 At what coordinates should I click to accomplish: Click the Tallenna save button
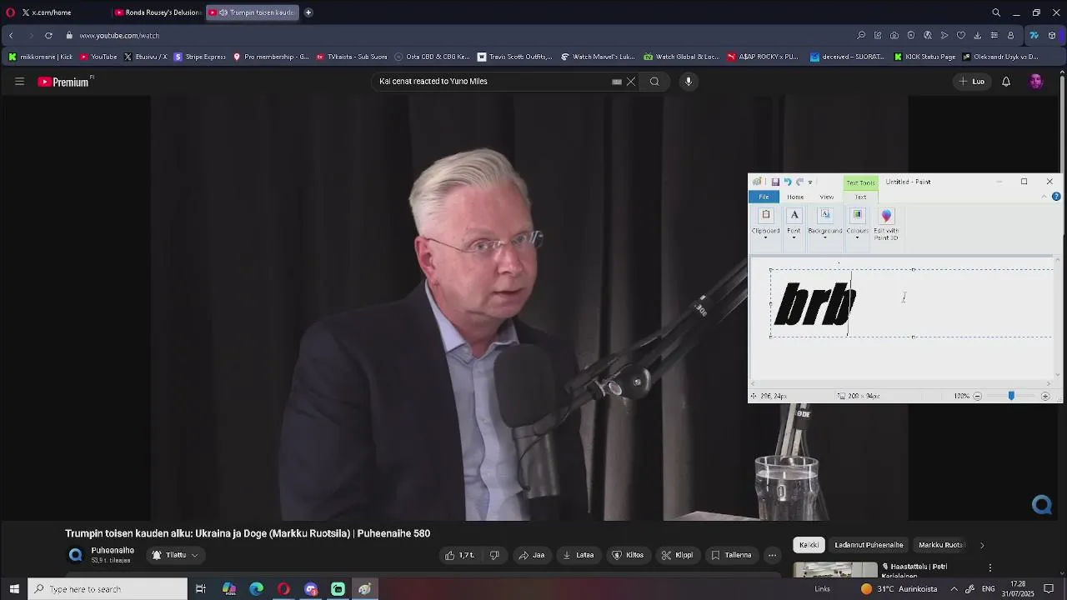[x=731, y=555]
